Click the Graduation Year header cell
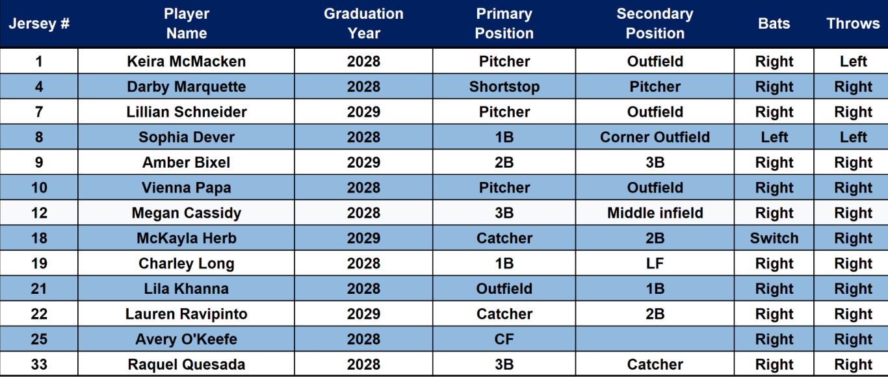 click(x=363, y=24)
